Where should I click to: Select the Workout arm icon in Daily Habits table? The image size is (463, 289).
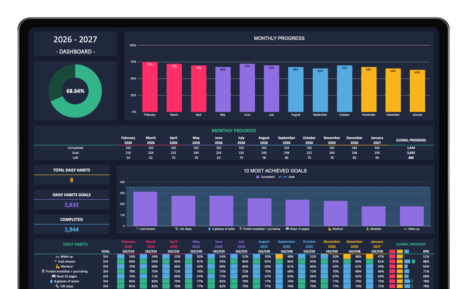(58, 266)
